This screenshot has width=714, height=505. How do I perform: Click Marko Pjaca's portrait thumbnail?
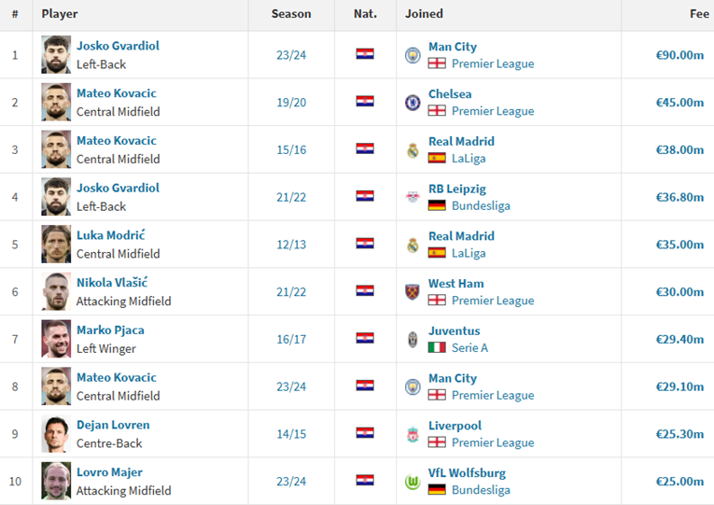(56, 339)
